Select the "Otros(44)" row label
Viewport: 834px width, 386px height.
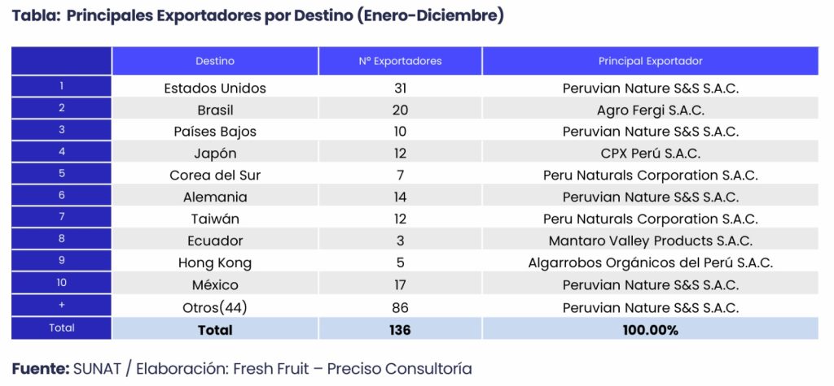coord(215,307)
